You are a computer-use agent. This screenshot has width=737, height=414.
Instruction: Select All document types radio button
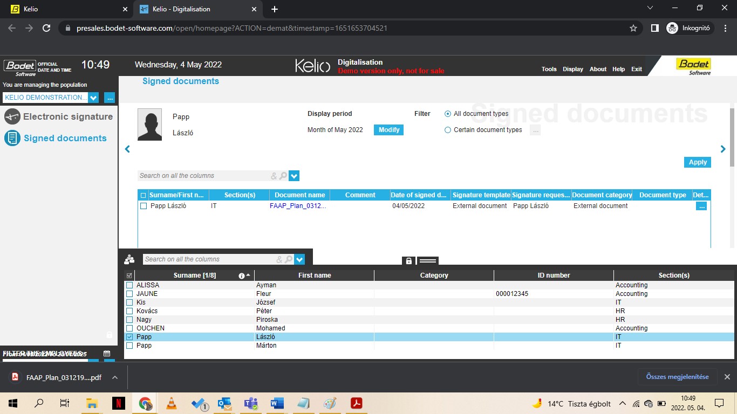point(448,114)
